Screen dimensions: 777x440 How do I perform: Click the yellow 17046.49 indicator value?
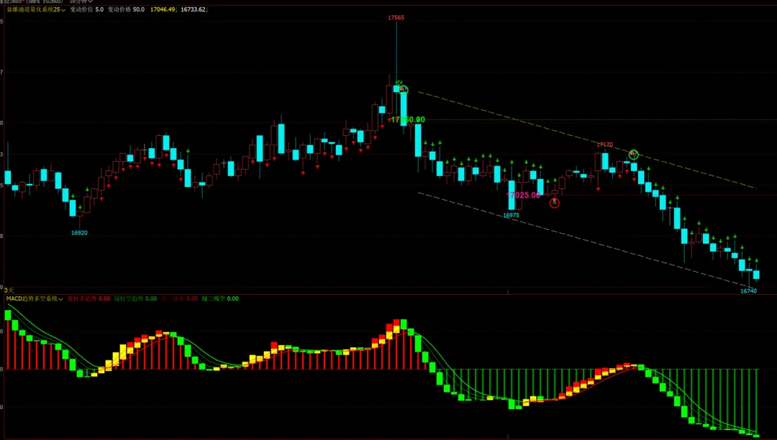point(163,10)
